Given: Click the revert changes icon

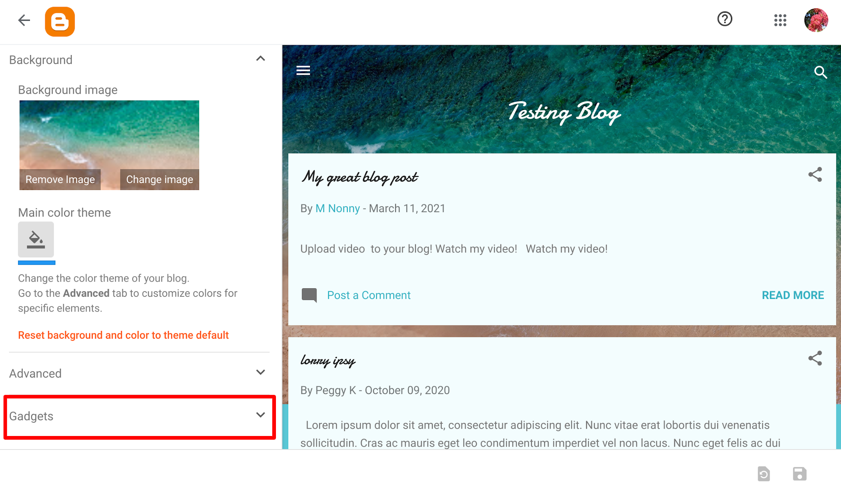Looking at the screenshot, I should click(764, 474).
